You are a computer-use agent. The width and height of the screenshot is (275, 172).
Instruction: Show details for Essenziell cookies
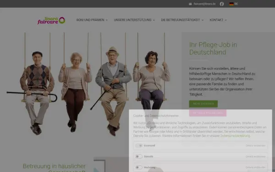pos(256,145)
